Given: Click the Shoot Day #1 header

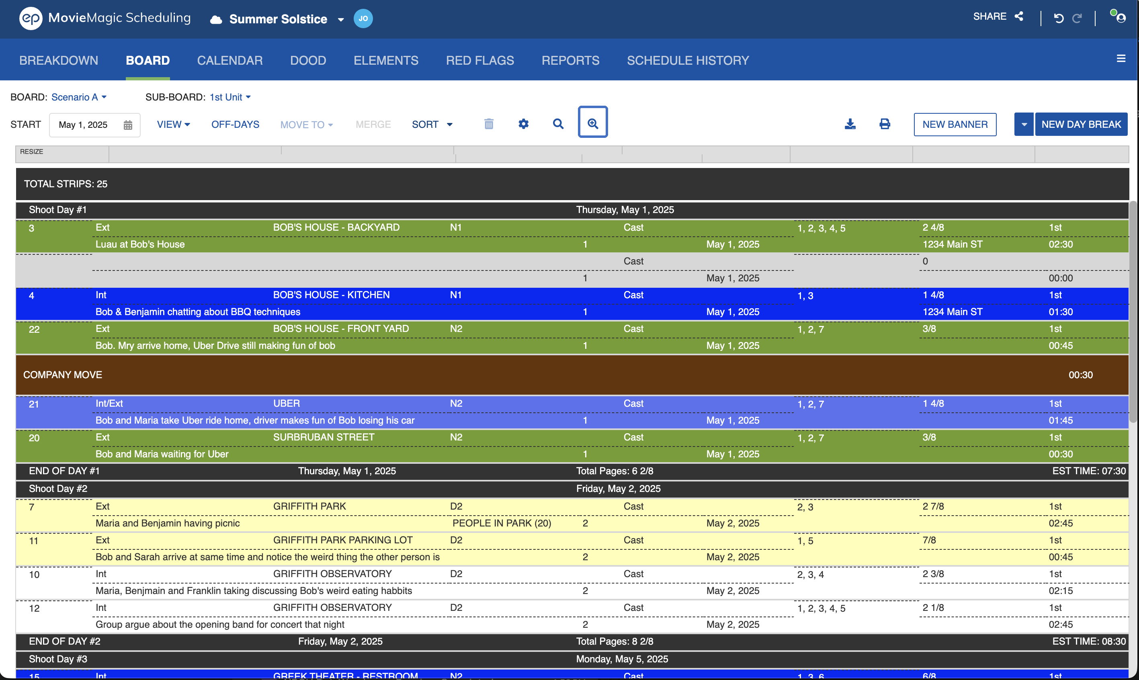Looking at the screenshot, I should (x=572, y=210).
